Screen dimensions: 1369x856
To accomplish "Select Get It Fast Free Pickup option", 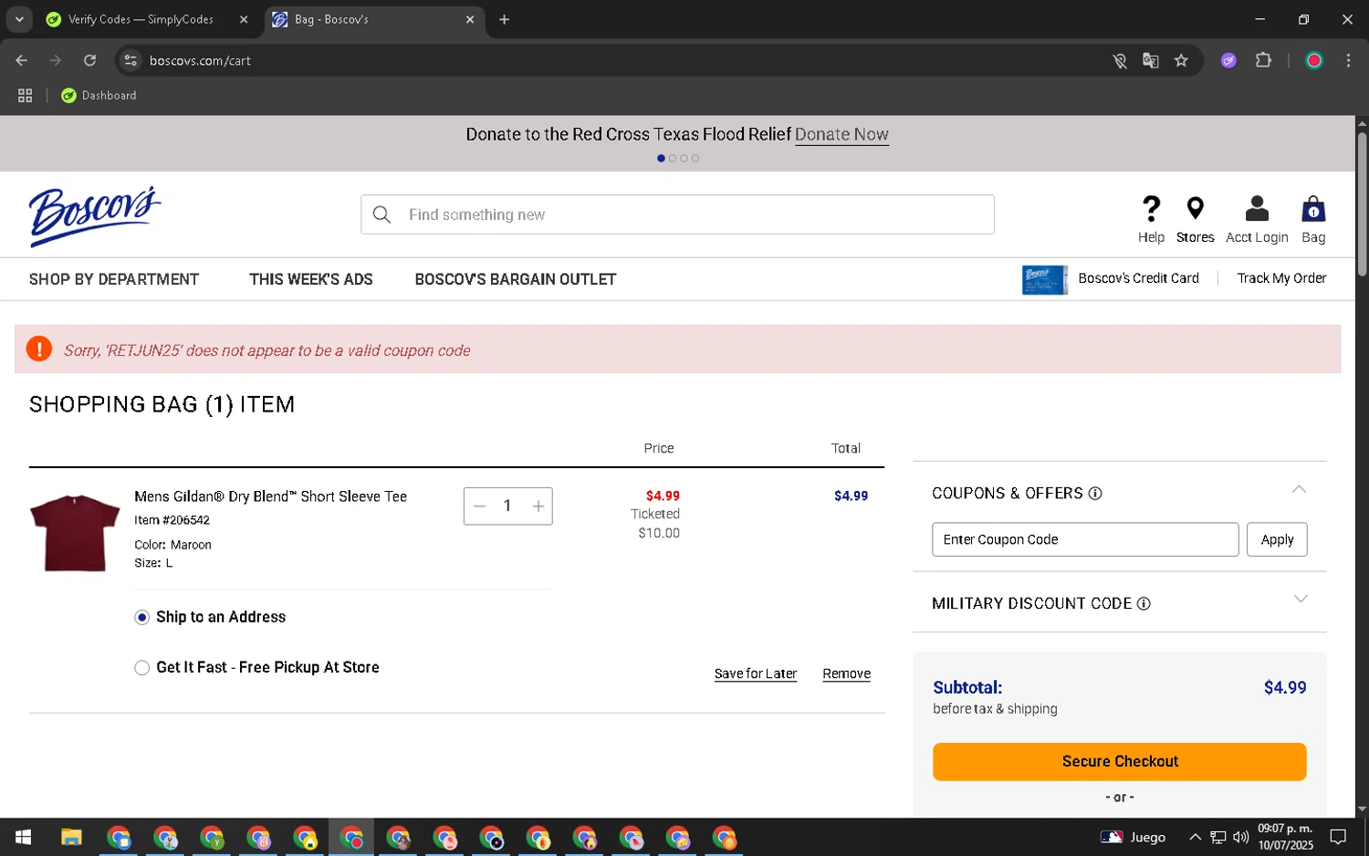I will click(141, 668).
